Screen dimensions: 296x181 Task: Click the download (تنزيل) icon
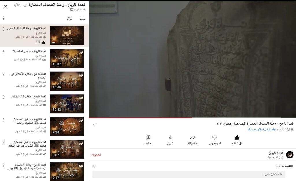170,137
